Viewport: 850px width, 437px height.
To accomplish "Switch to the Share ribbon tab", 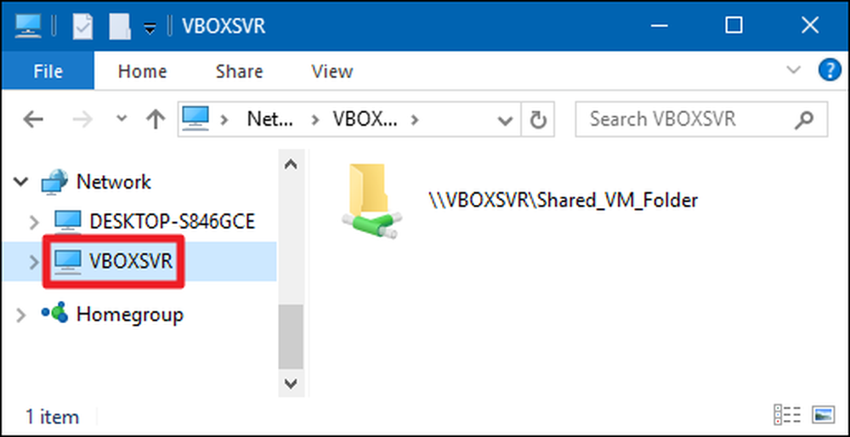I will tap(239, 71).
